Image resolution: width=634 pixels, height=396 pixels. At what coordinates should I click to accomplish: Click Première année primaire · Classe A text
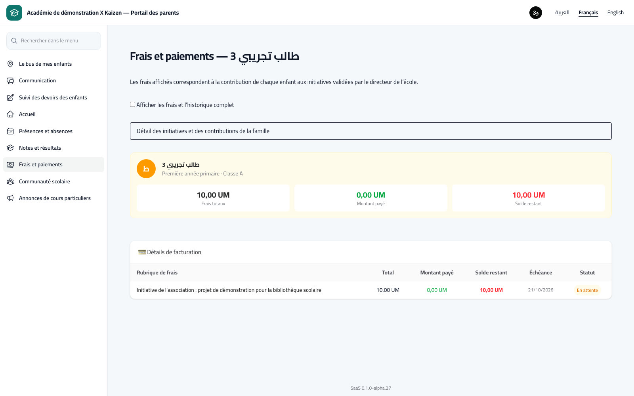(202, 174)
